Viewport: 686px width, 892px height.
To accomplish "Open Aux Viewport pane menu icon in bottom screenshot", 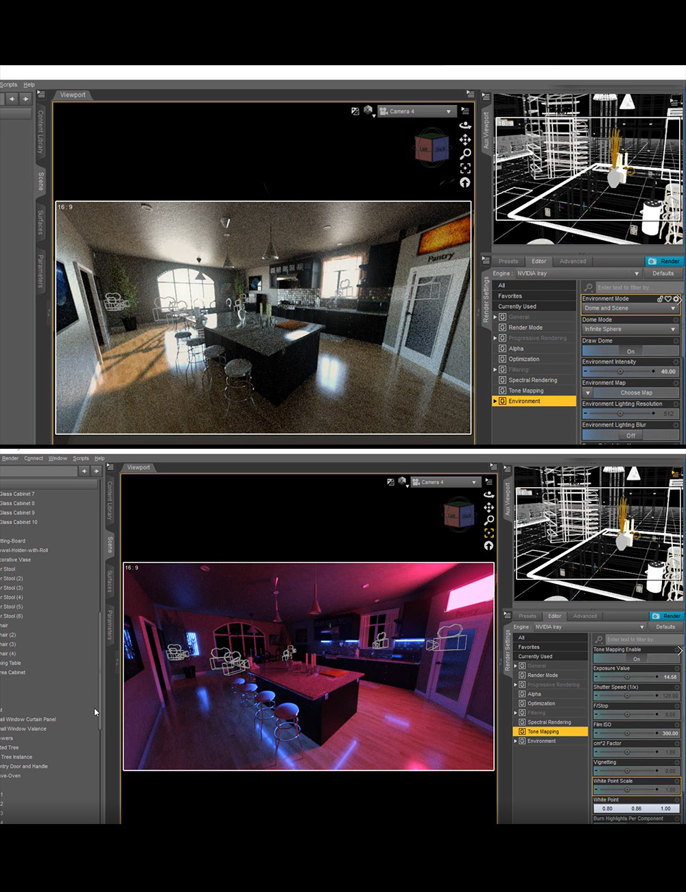I will coord(508,468).
